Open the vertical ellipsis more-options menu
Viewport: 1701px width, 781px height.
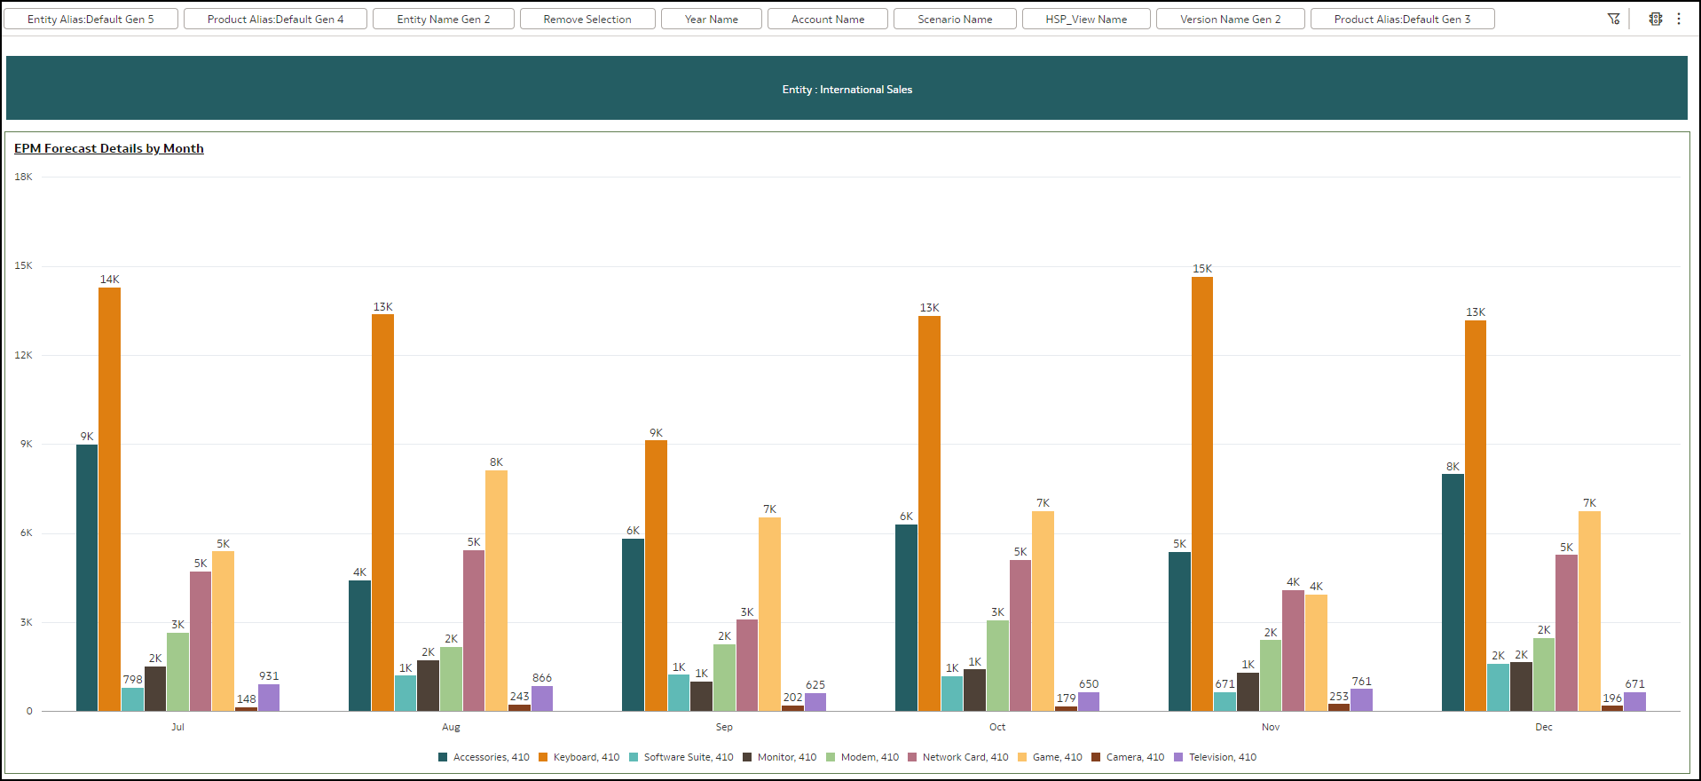(x=1679, y=19)
